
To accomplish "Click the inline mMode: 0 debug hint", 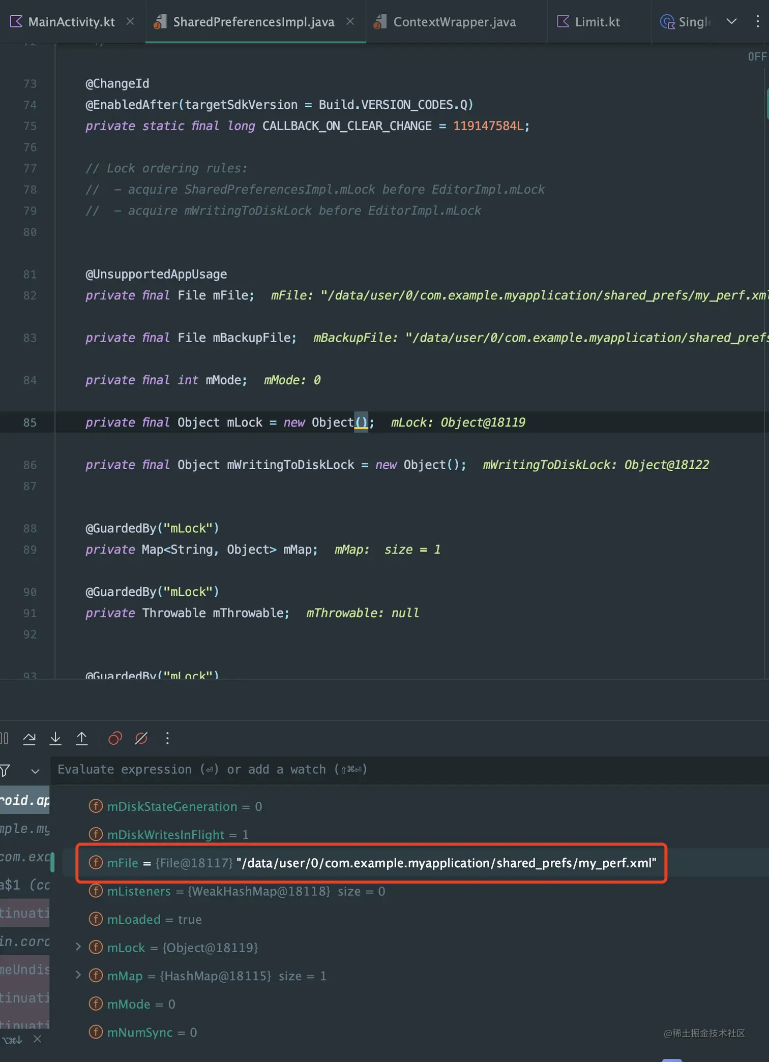I will tap(292, 380).
